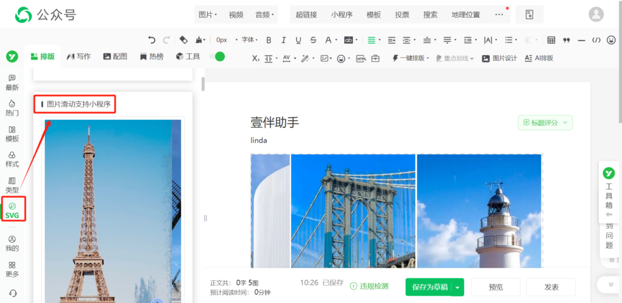Open the 我的 sidebar section

click(x=12, y=243)
